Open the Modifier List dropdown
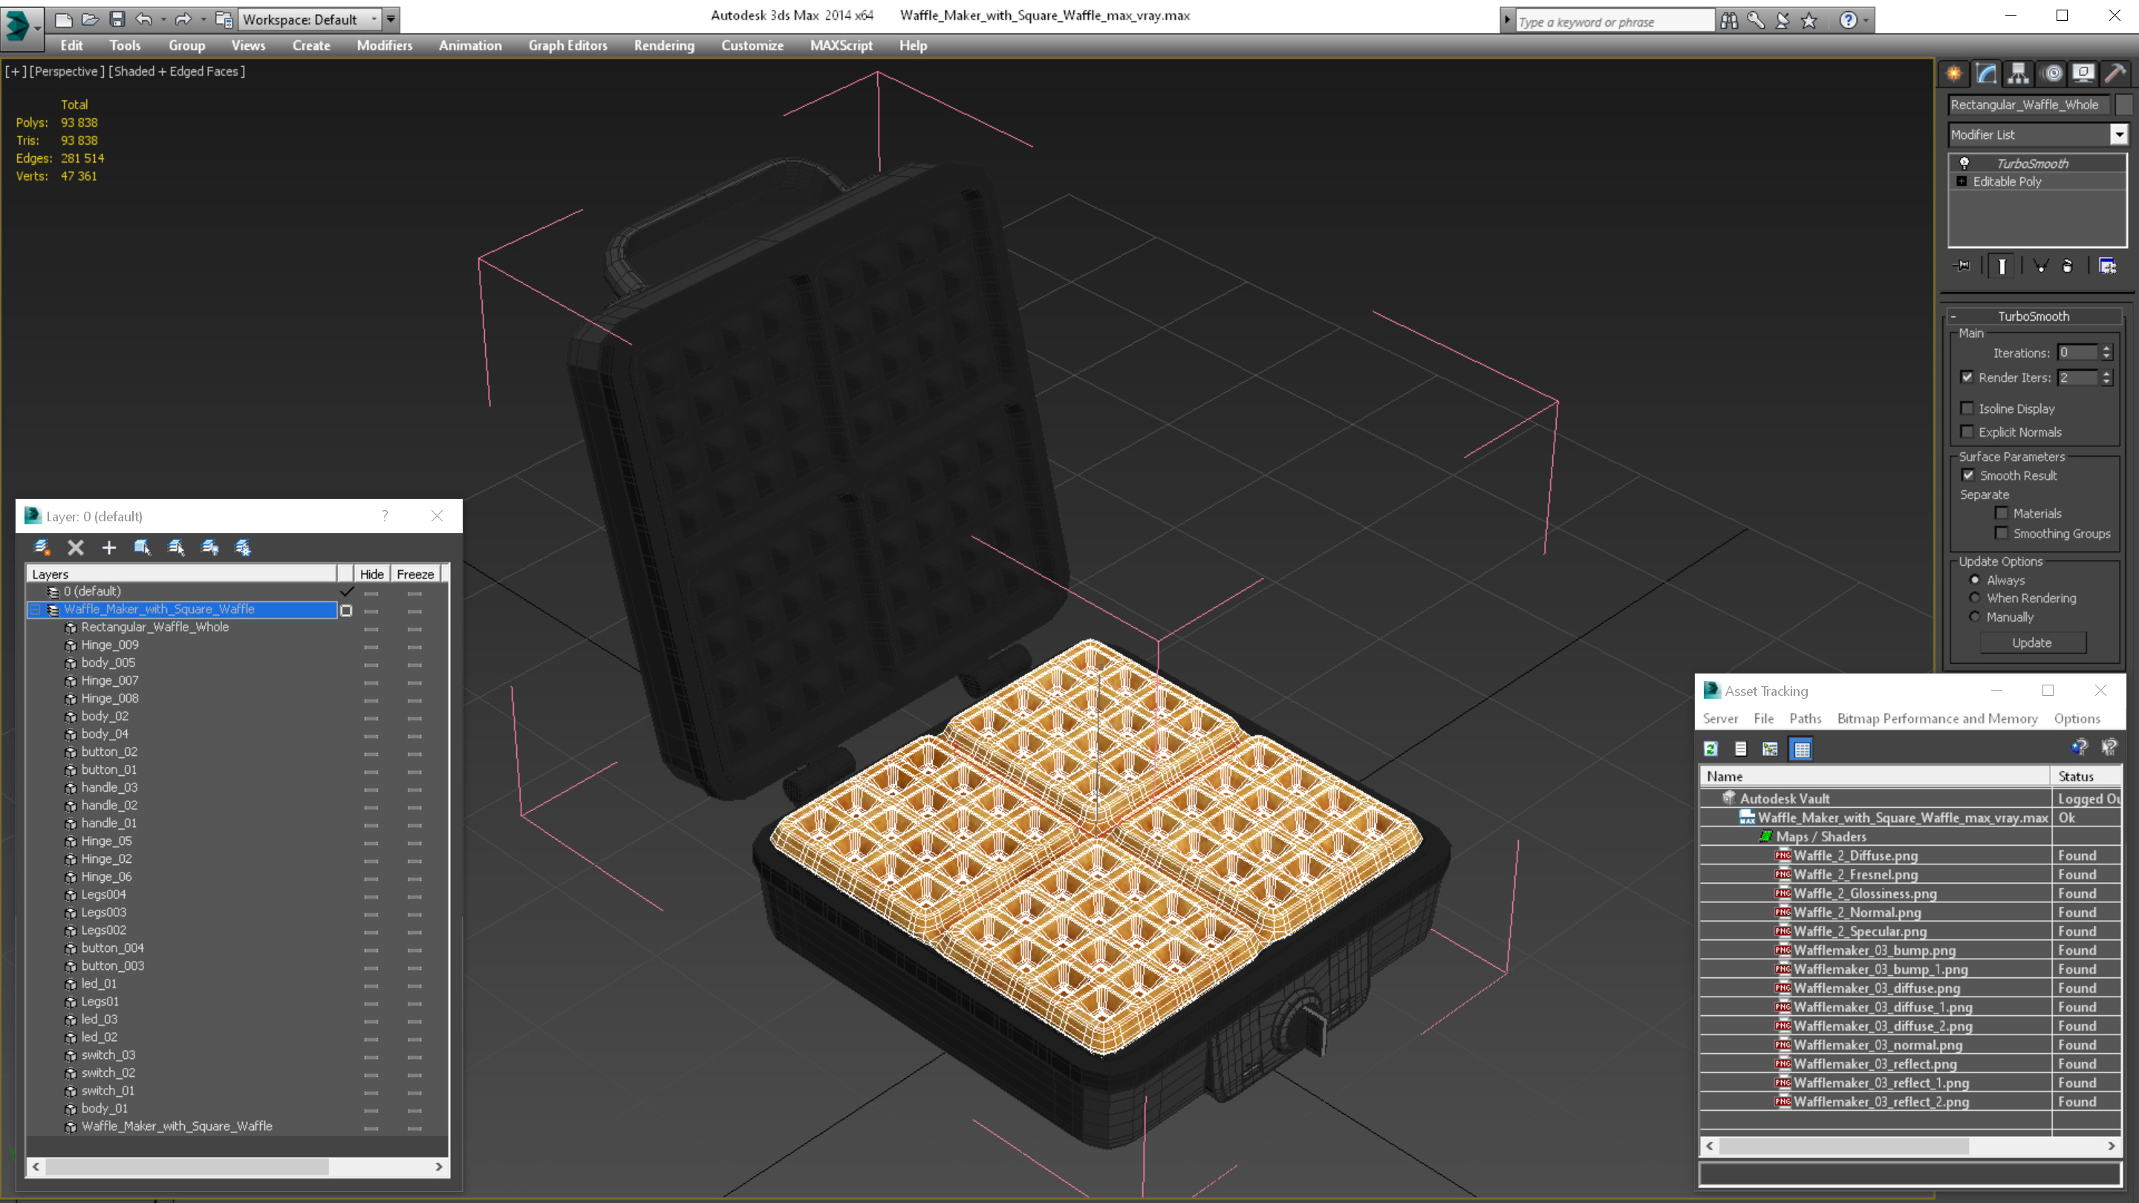 2119,134
